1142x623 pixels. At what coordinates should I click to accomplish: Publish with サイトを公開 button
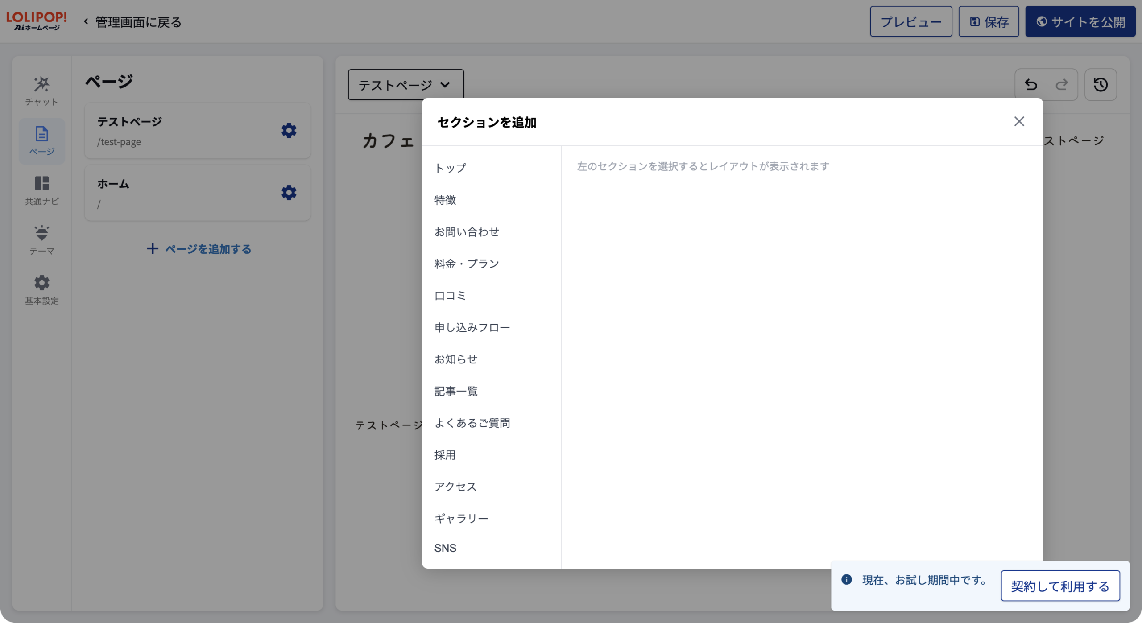[1080, 21]
